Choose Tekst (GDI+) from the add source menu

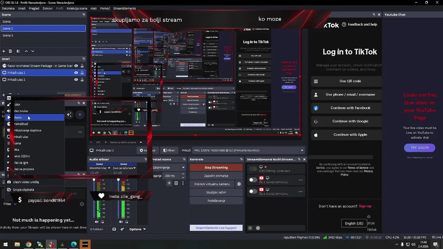[x=35, y=156]
